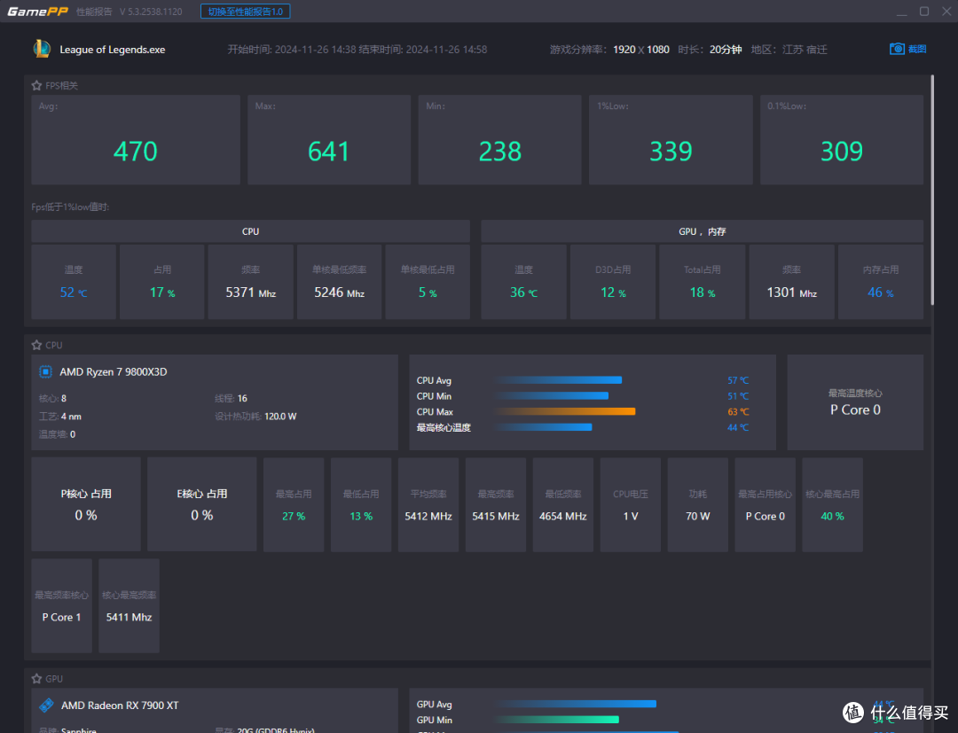Switch to performance report 1.0 button

click(245, 12)
